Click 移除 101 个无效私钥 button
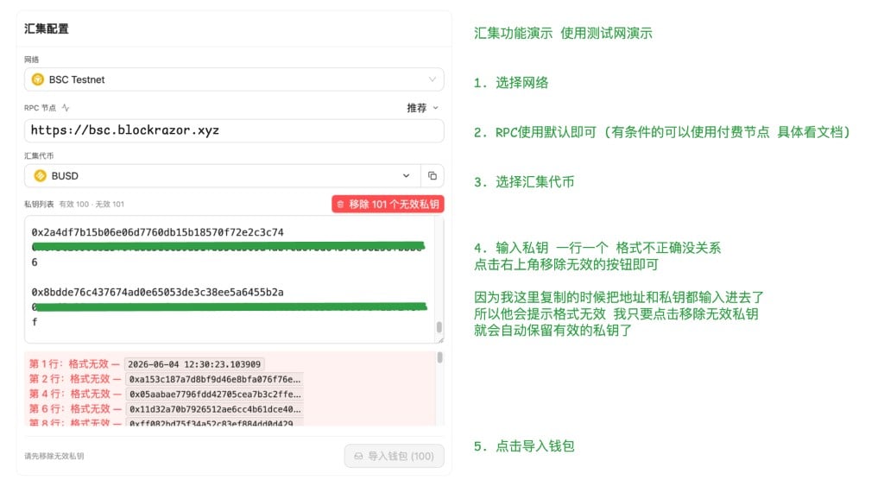 point(388,205)
